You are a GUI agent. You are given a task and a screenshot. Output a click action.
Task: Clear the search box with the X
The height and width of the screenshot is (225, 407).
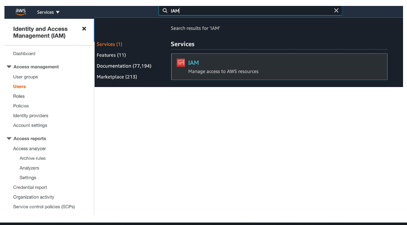(x=336, y=10)
